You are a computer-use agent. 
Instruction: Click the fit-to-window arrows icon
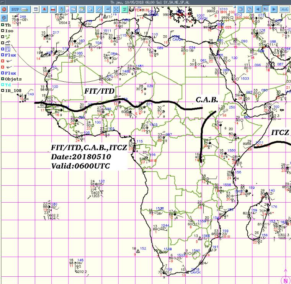(116, 8)
